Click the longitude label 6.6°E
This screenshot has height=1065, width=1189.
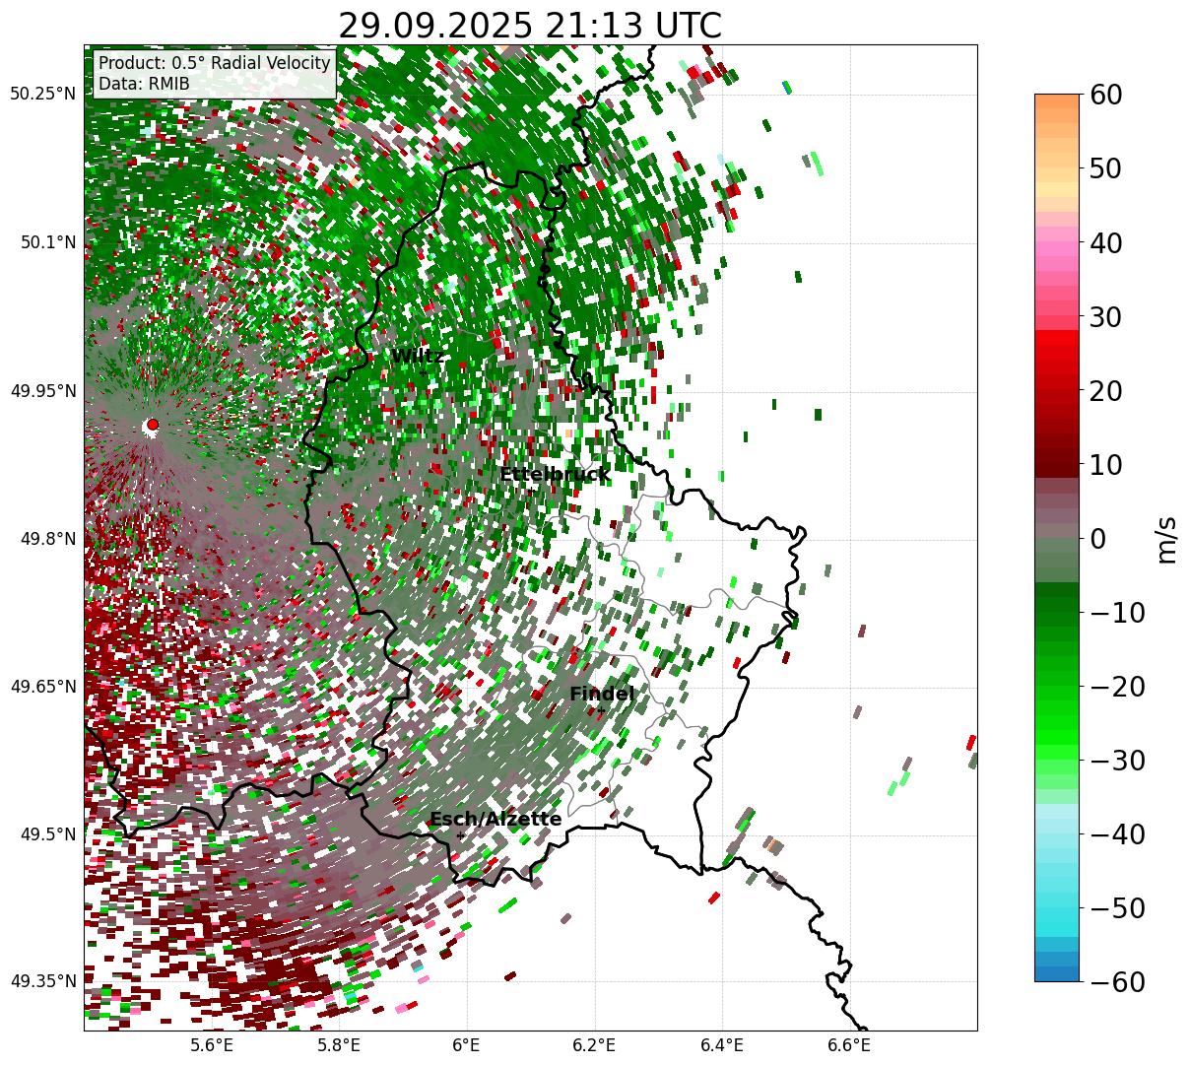850,1046
